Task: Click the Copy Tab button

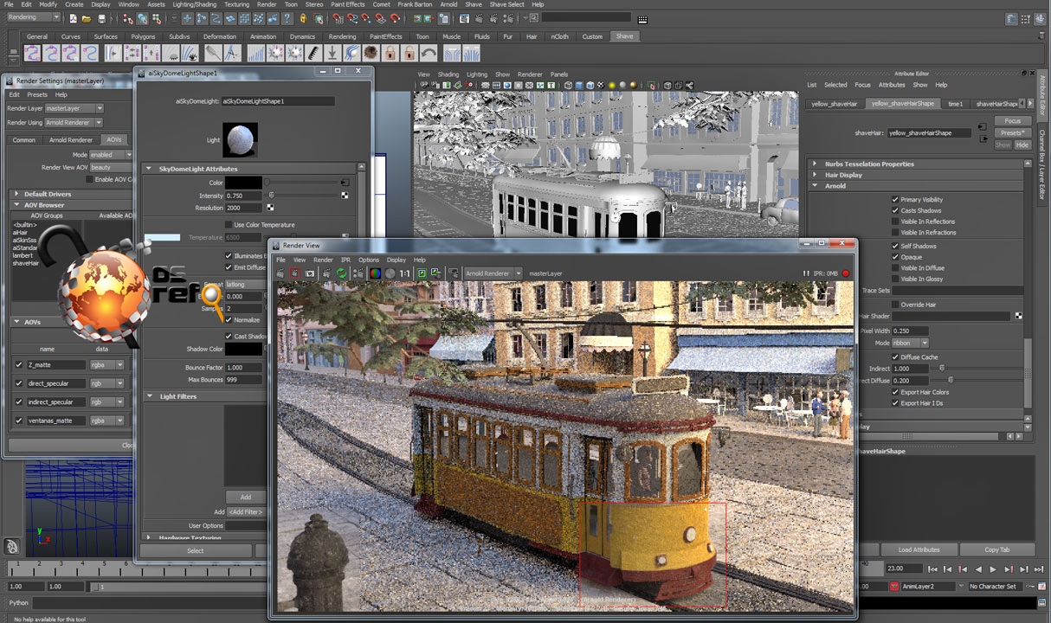Action: coord(997,549)
